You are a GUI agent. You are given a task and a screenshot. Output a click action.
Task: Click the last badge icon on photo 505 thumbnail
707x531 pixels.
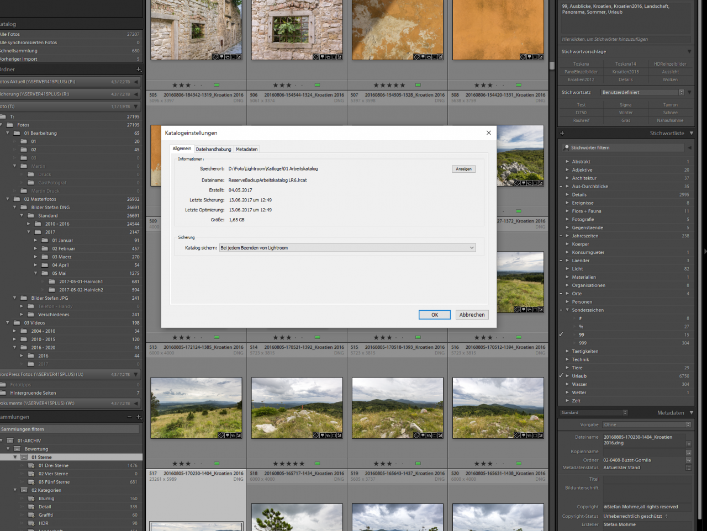[239, 57]
